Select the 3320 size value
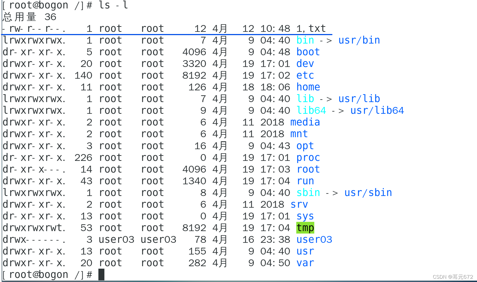This screenshot has width=477, height=282. tap(194, 64)
